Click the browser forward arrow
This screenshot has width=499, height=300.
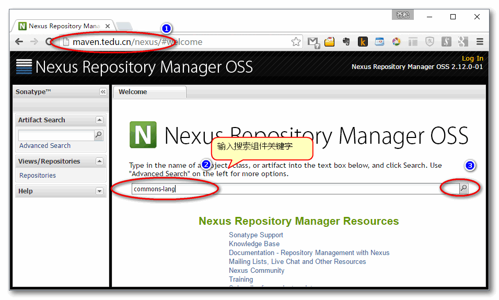(x=34, y=42)
